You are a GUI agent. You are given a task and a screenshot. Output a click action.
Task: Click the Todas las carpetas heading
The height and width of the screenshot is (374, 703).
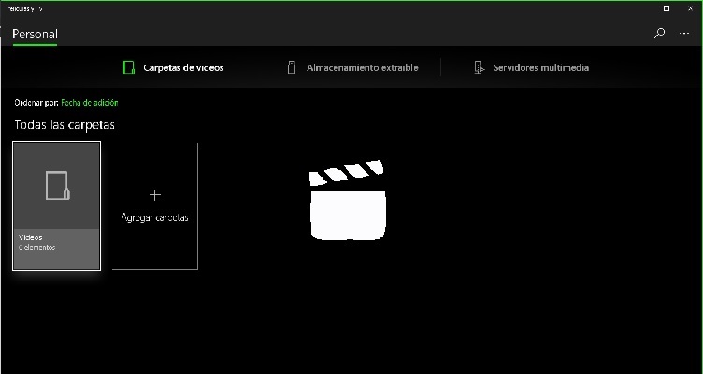[x=65, y=124]
